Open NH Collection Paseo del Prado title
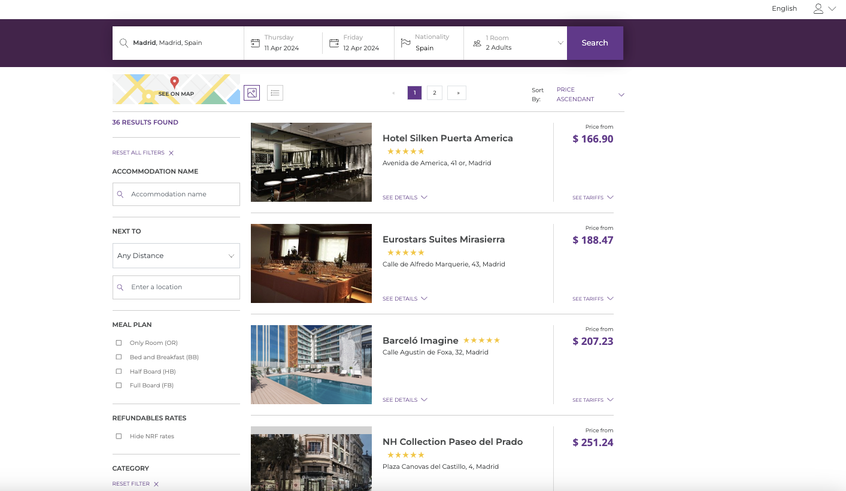 pyautogui.click(x=453, y=442)
